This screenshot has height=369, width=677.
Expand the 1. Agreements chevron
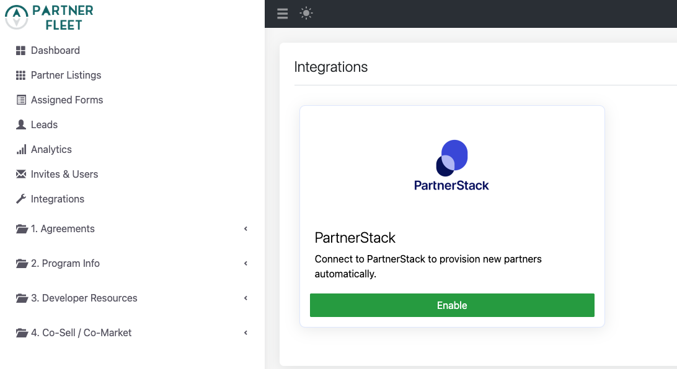(x=246, y=229)
